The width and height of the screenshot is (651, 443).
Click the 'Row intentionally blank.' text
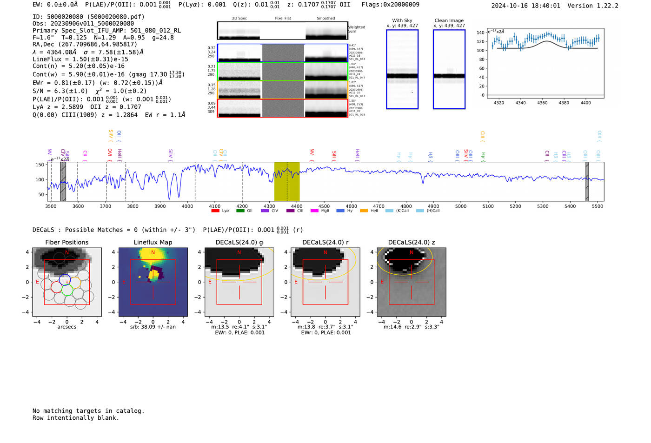point(76,418)
